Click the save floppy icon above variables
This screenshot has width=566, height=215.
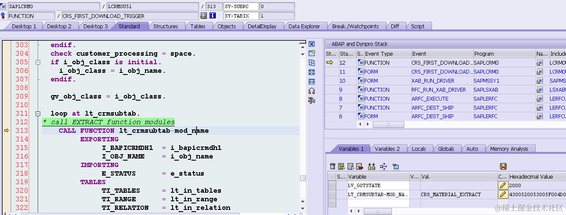[x=503, y=166]
